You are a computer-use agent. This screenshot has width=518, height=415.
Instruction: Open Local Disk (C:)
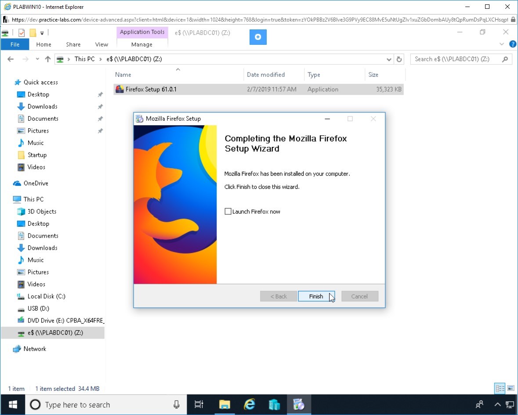coord(46,296)
